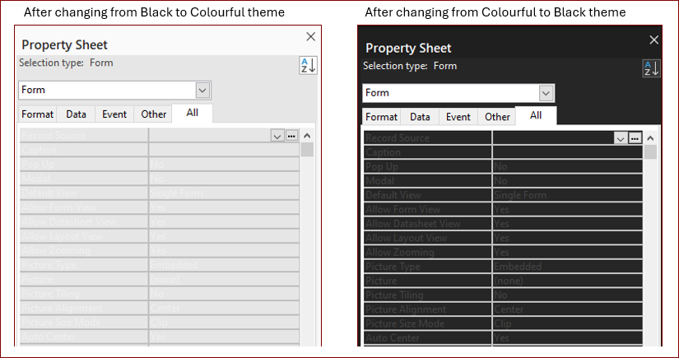Switch to Format tab in light Property Sheet
The height and width of the screenshot is (358, 679).
[38, 114]
